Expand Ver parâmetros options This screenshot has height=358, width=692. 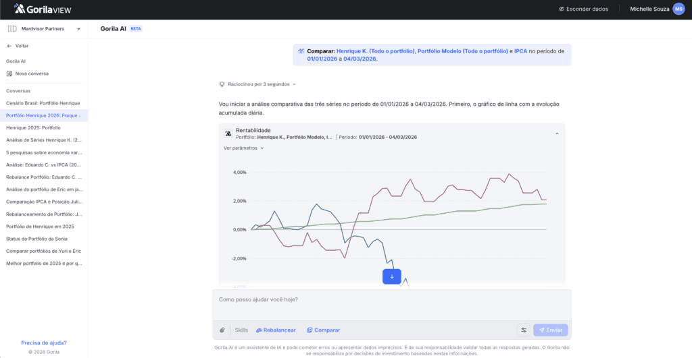[x=243, y=148]
